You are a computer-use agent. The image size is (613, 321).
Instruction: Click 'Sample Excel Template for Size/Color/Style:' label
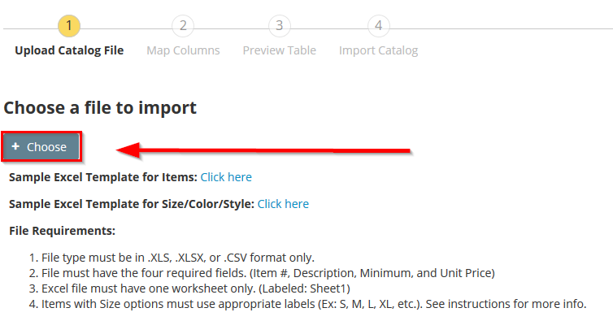coord(132,204)
